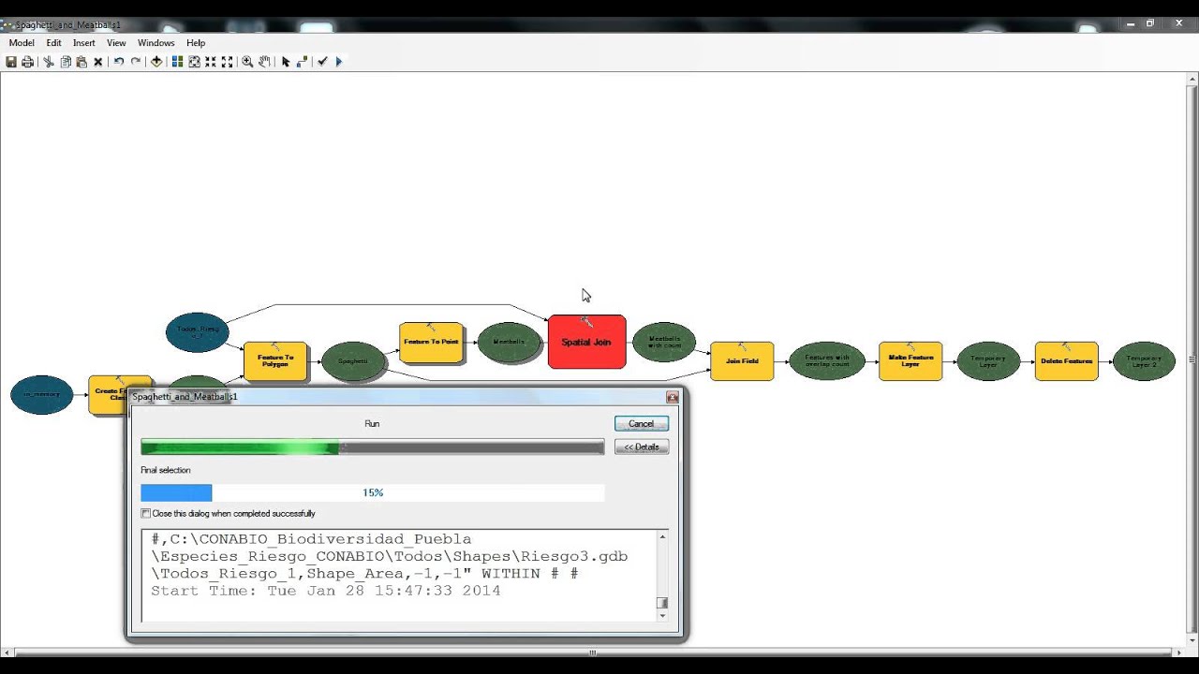
Task: Activate the Connect tool
Action: (302, 62)
